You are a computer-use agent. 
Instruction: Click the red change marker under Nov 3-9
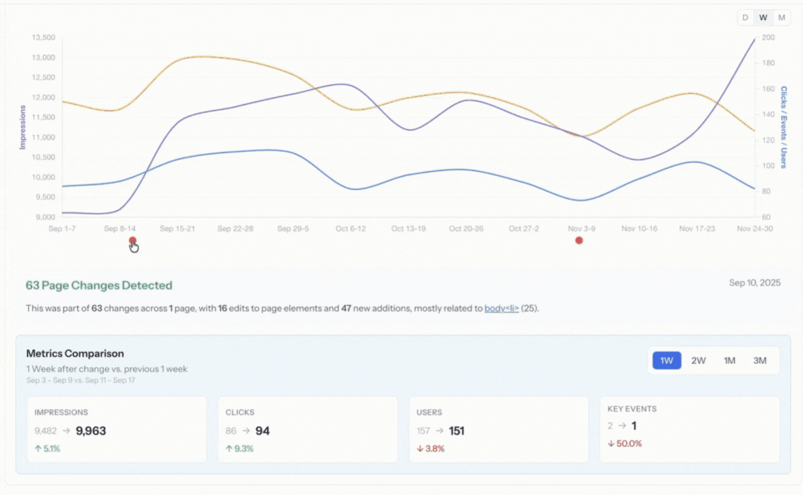579,240
